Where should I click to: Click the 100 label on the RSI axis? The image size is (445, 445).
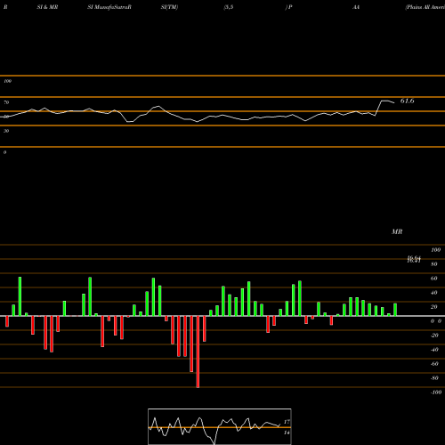pyautogui.click(x=7, y=81)
